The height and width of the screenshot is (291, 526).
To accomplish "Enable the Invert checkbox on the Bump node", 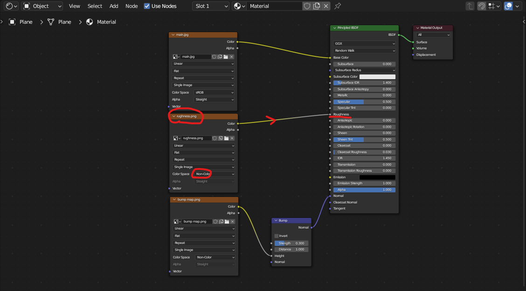I will (277, 236).
